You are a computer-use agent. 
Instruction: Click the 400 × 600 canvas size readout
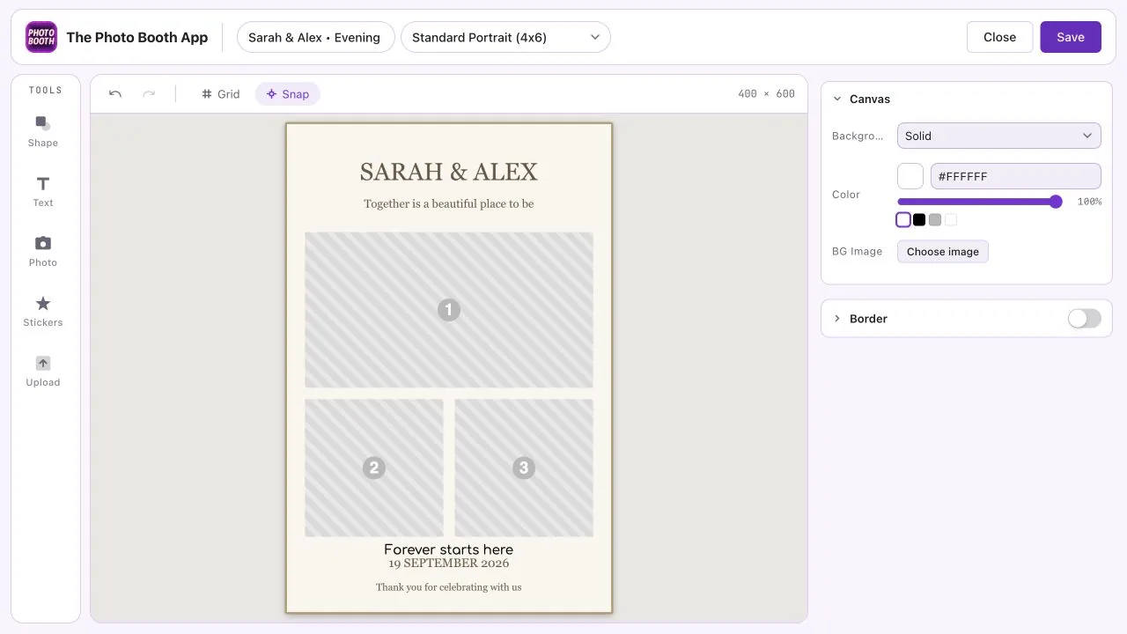pyautogui.click(x=766, y=94)
